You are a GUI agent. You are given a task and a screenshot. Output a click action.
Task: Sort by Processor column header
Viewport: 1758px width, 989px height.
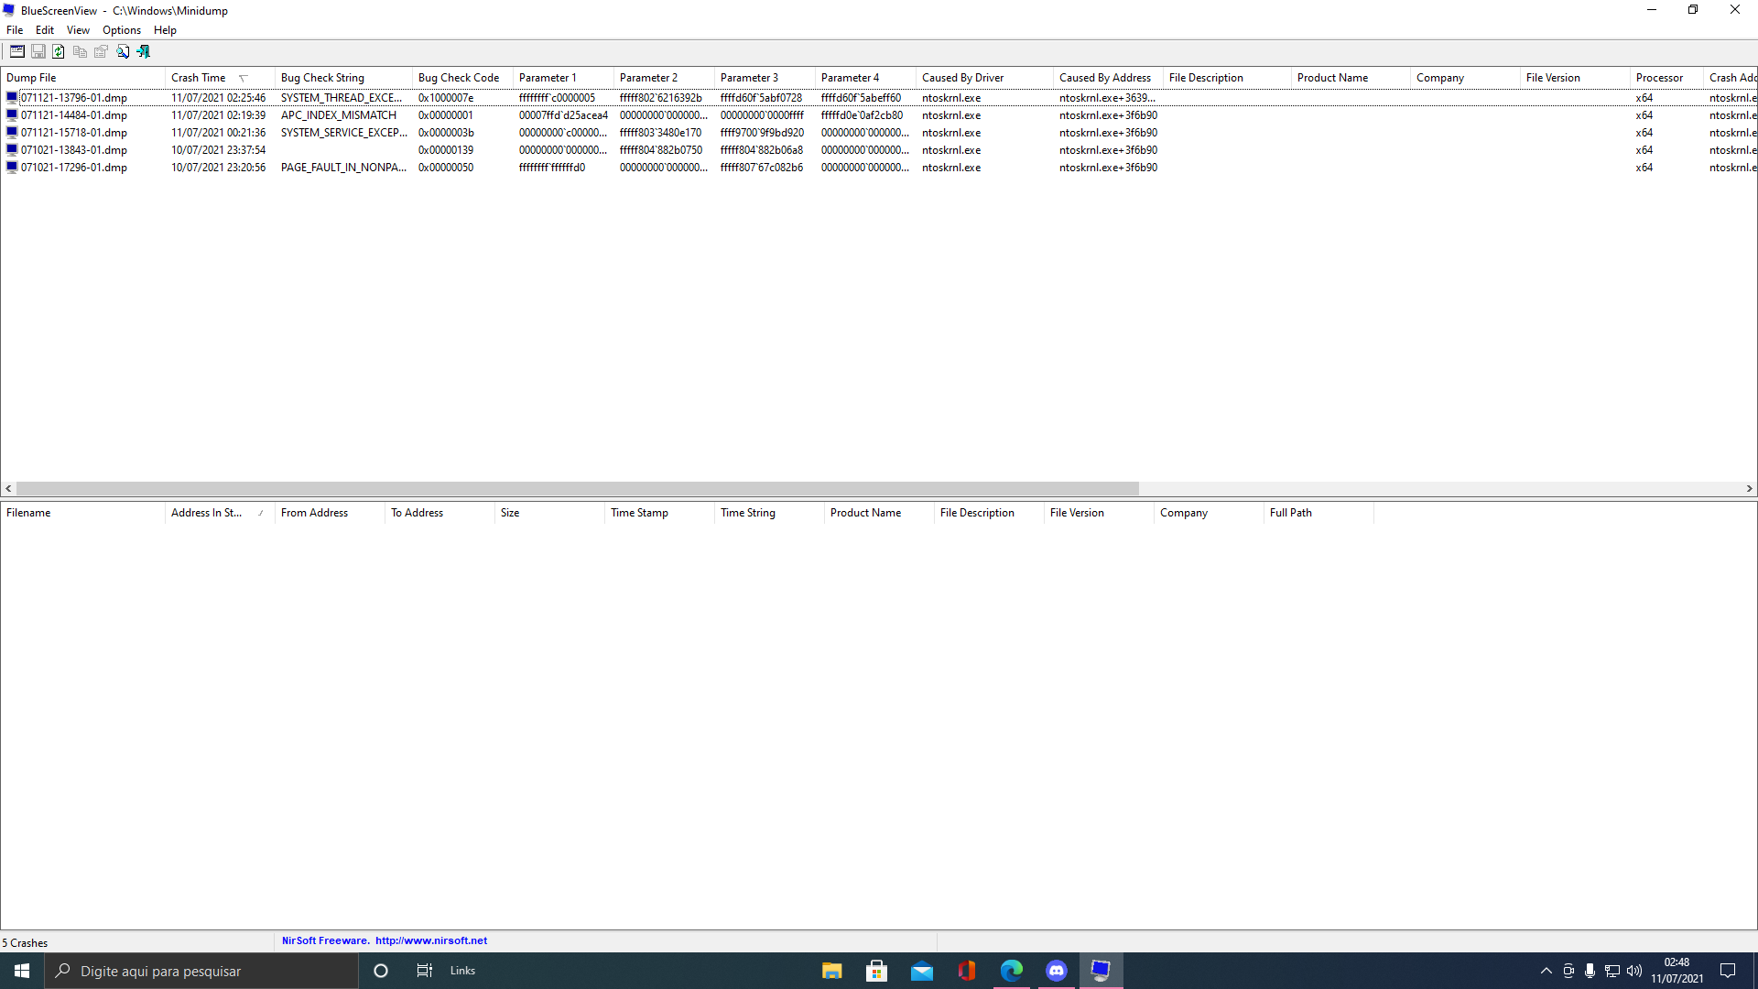coord(1666,78)
